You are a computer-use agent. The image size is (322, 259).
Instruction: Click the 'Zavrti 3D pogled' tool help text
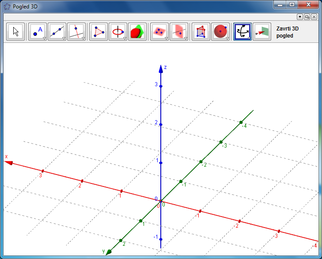pyautogui.click(x=287, y=32)
